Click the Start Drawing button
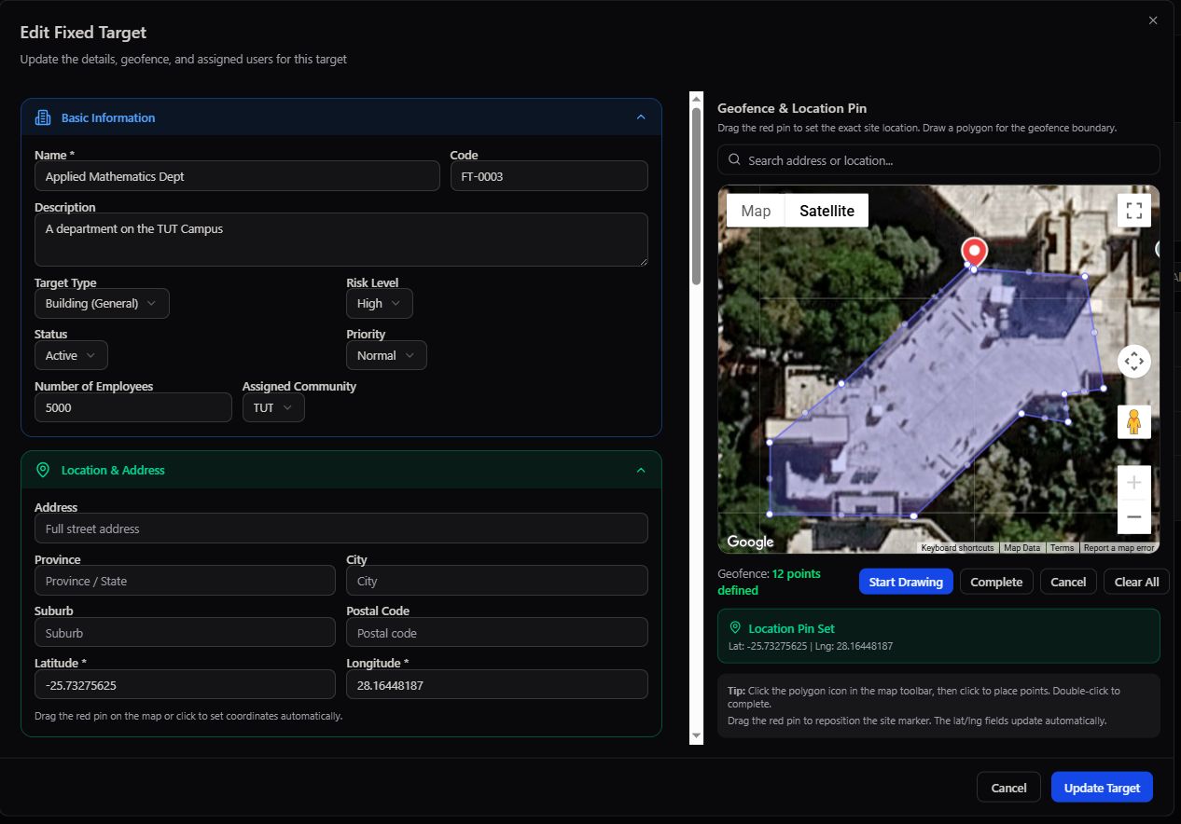Screen dimensions: 1181x824 [x=906, y=582]
